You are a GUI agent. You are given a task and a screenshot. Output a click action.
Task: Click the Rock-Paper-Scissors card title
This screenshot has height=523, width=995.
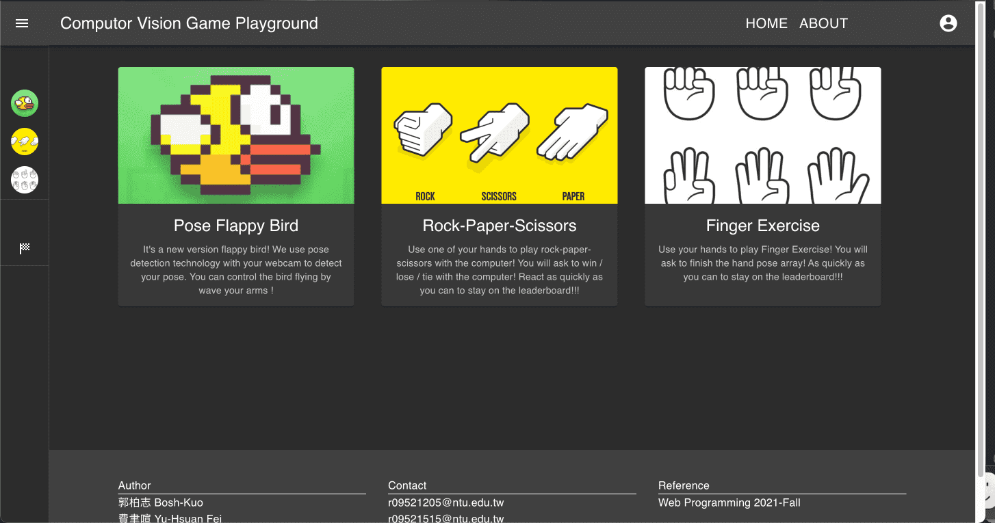[500, 226]
